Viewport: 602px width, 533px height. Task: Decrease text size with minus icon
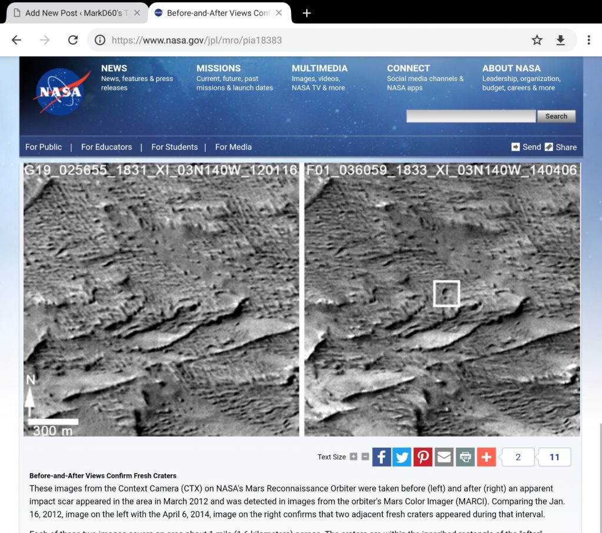[x=365, y=457]
